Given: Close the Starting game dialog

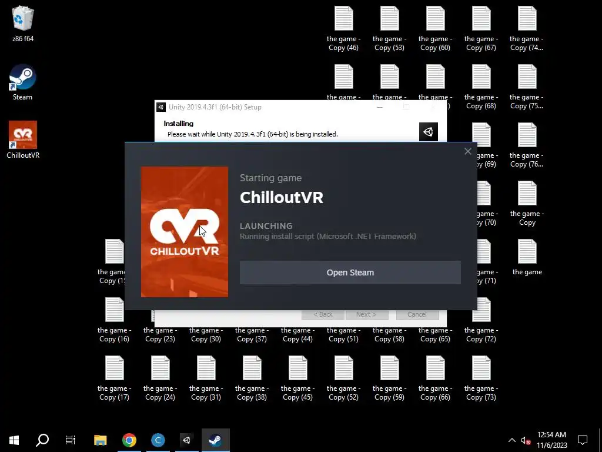Looking at the screenshot, I should (467, 151).
